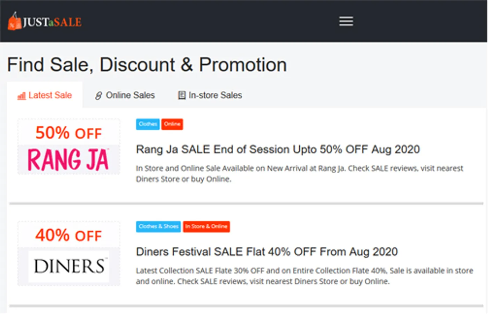The width and height of the screenshot is (489, 314).
Task: Open Rang Ja SALE End of Session title
Action: point(278,149)
